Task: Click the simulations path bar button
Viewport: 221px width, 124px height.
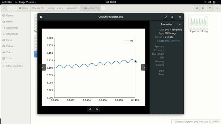Action: point(73,8)
